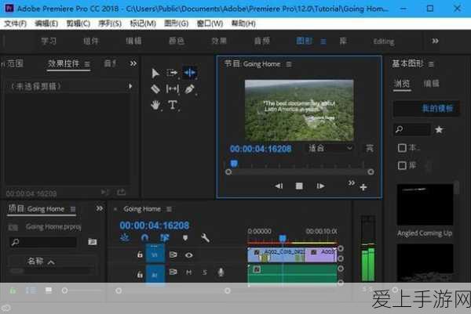The image size is (471, 314).
Task: Open the 效果控件 panel menu
Action: point(87,64)
